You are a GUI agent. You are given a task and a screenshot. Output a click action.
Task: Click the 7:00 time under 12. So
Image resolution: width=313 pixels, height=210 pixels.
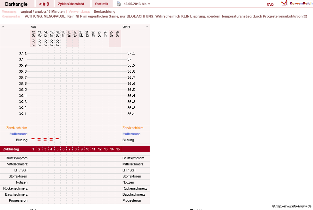pos(33,43)
